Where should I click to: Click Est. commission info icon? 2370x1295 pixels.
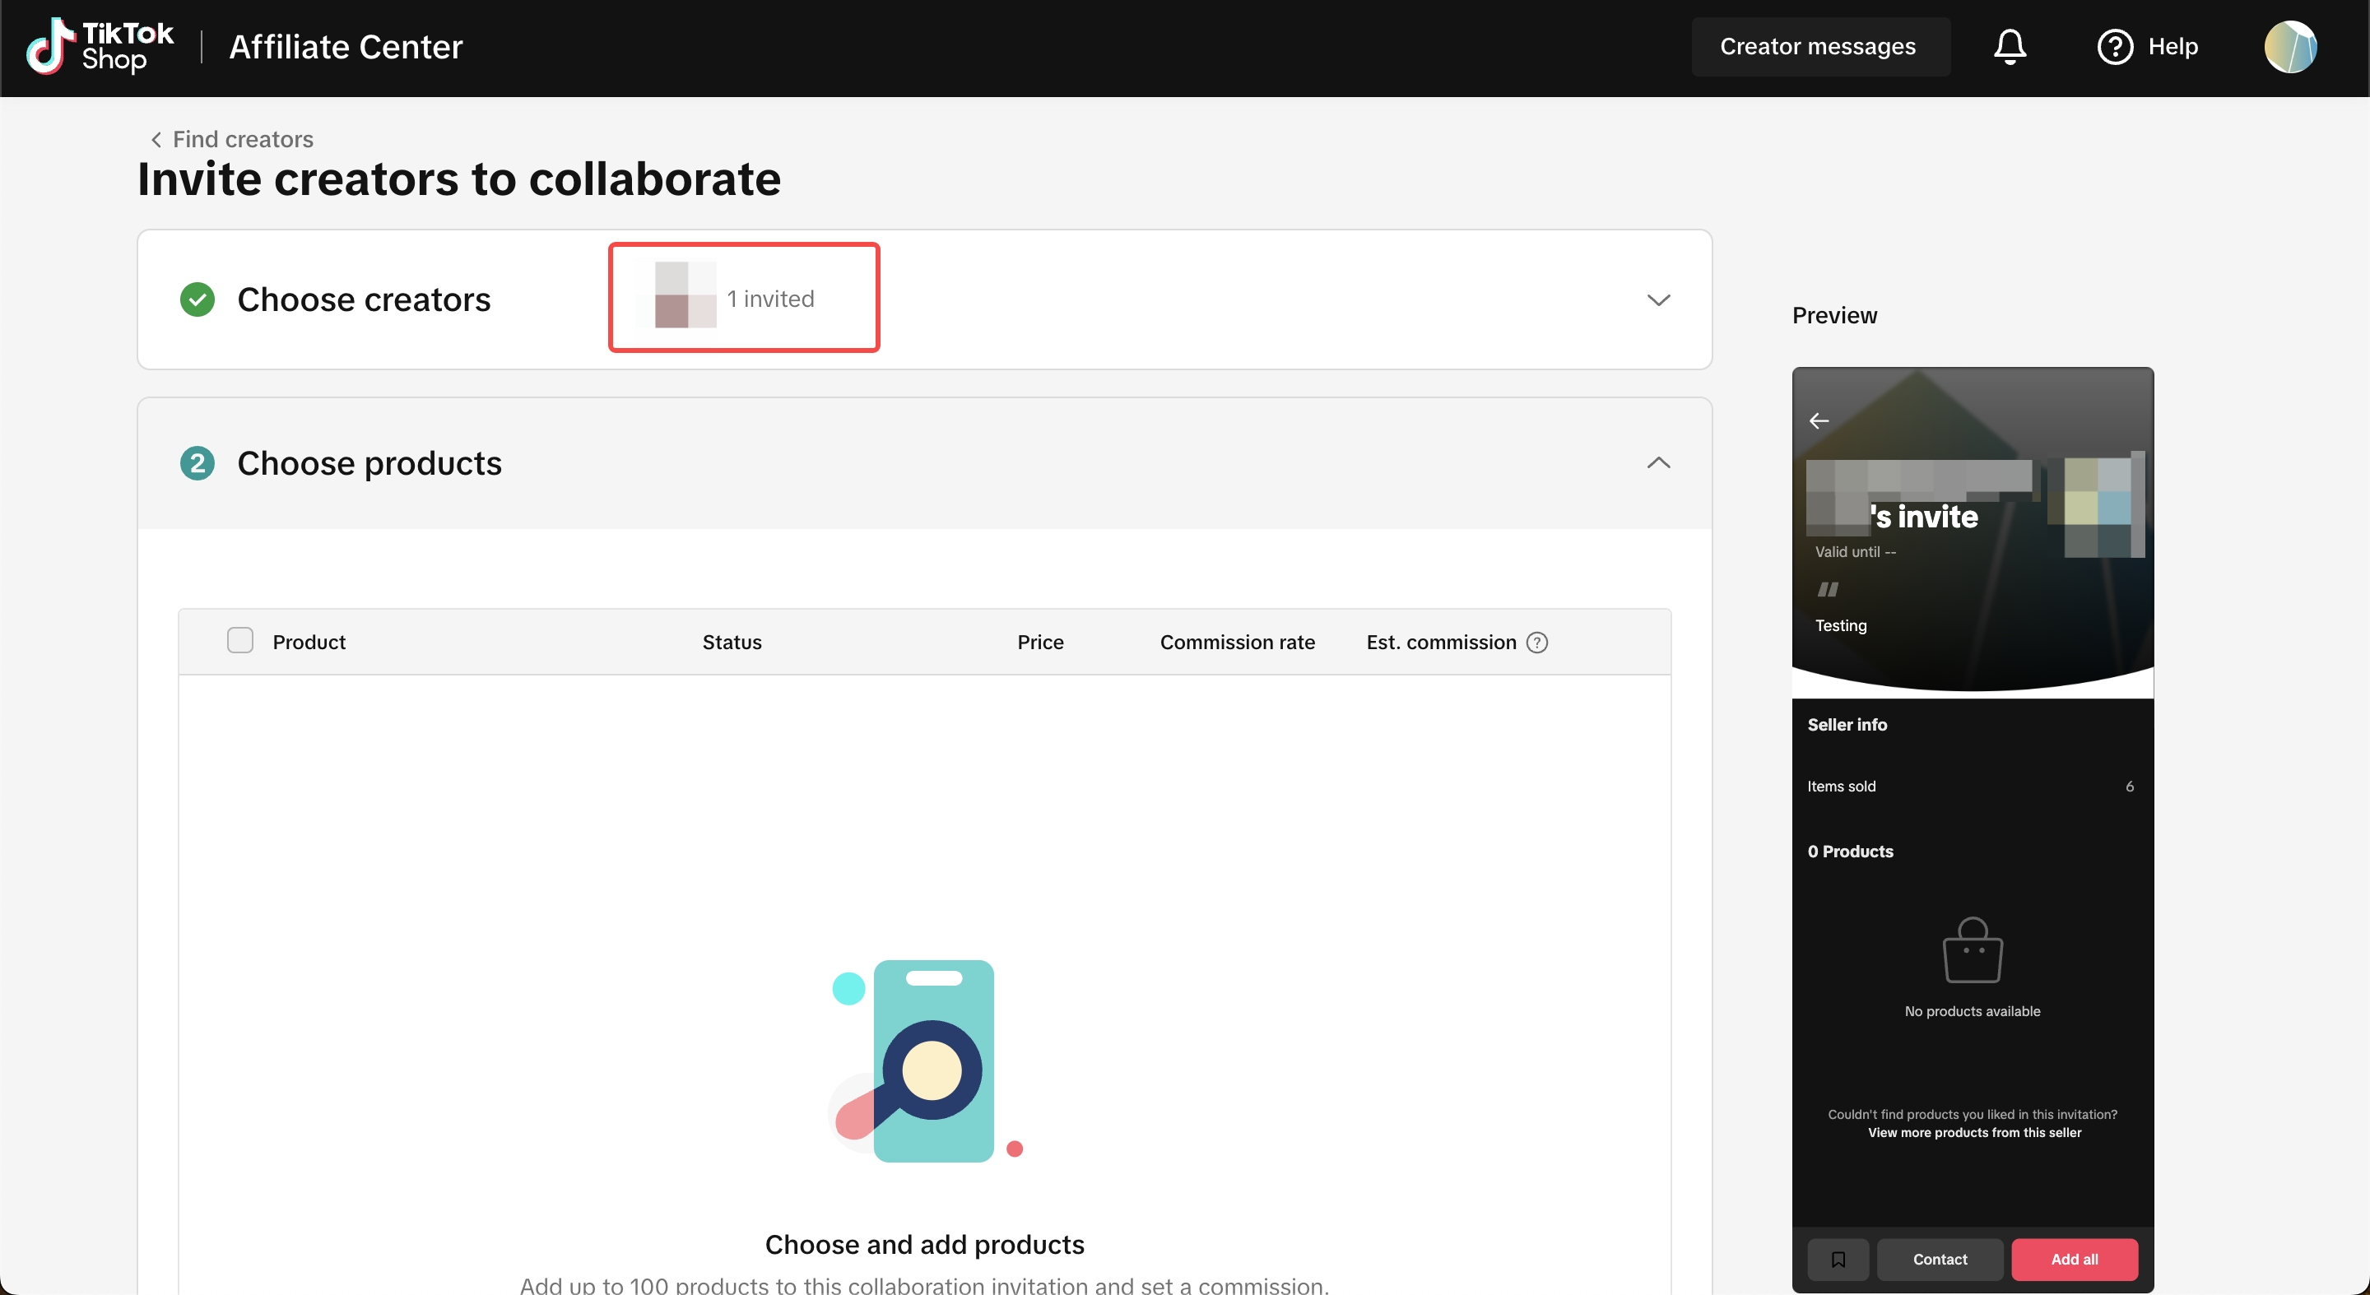[x=1537, y=642]
